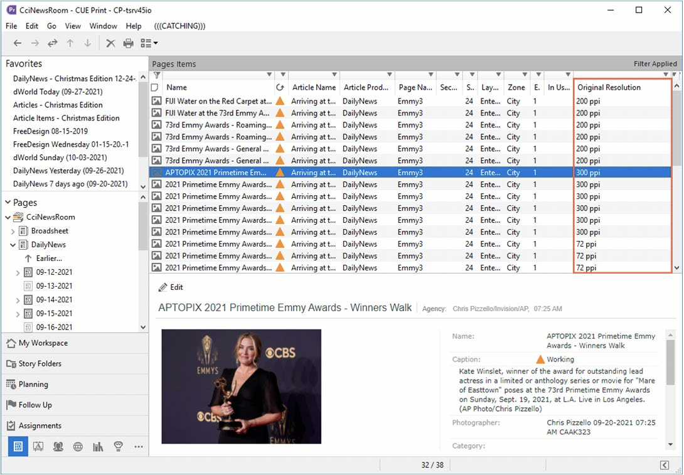Open the Go menu
This screenshot has height=475, width=684.
(x=51, y=26)
